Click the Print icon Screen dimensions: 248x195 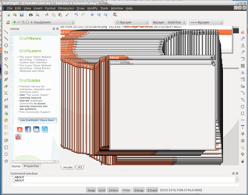[31, 15]
